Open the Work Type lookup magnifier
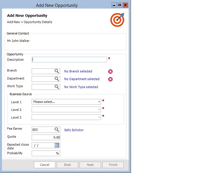This screenshot has height=173, width=202. point(57,87)
